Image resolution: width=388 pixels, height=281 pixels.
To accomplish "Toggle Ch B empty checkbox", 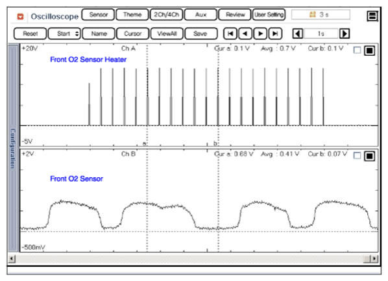I will [357, 156].
